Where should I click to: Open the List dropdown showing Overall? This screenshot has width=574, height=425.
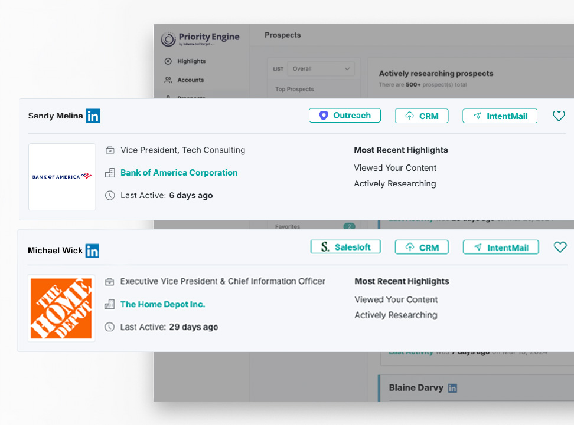point(321,69)
